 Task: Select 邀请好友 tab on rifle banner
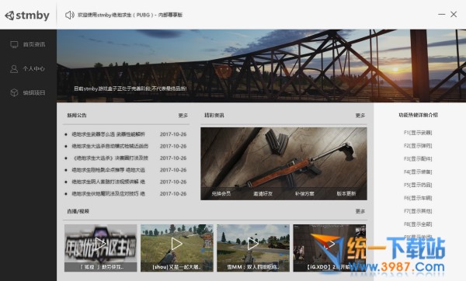(x=263, y=193)
